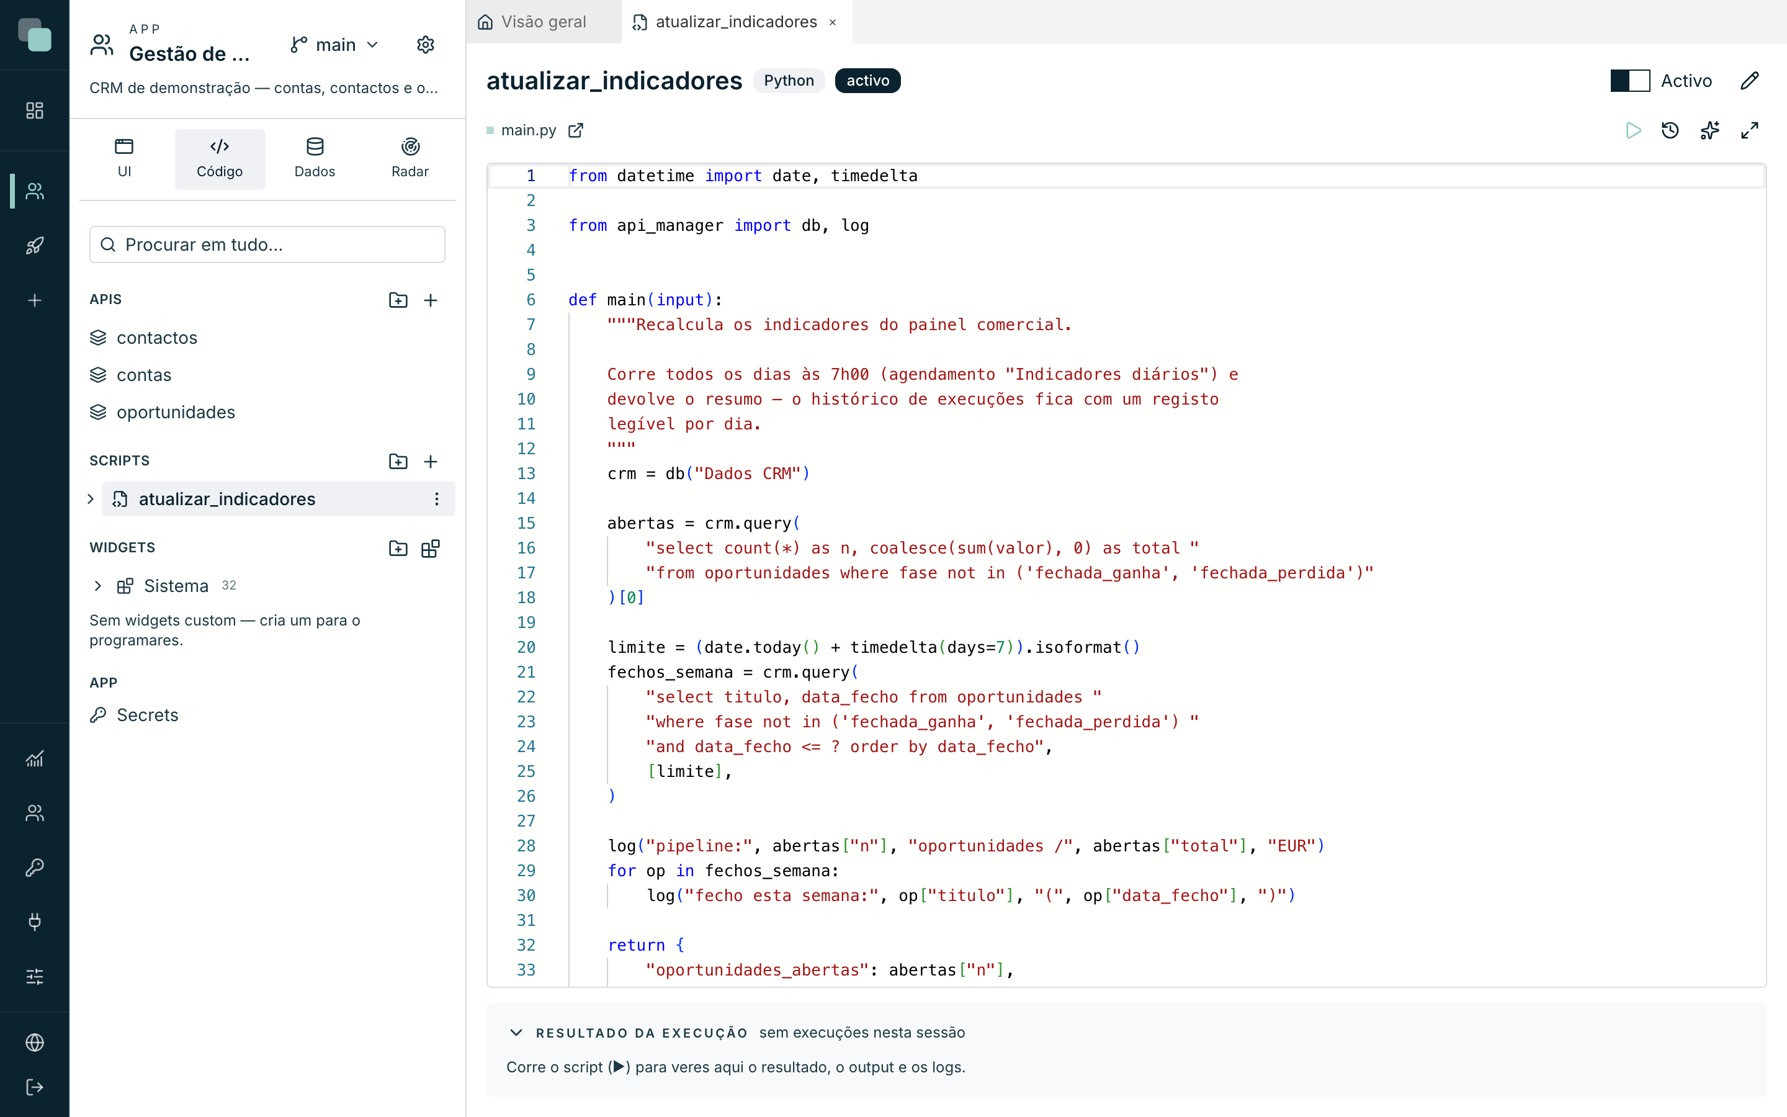Focus the Procurar em tudo search field
1787x1117 pixels.
click(267, 244)
